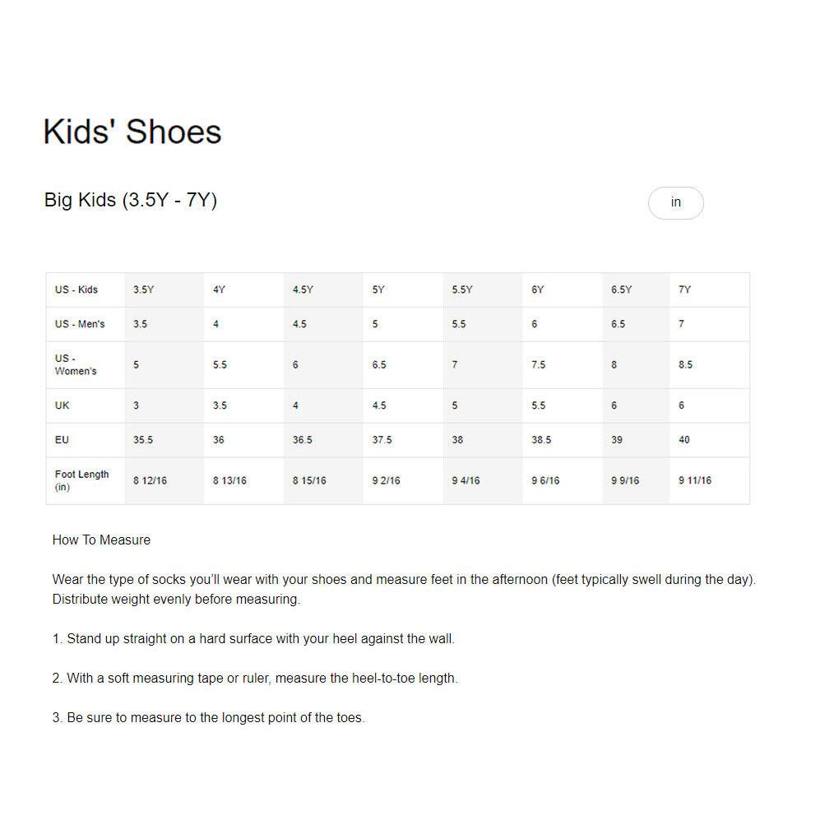Click the 5Y US Kids column header
The image size is (834, 834).
pos(403,290)
